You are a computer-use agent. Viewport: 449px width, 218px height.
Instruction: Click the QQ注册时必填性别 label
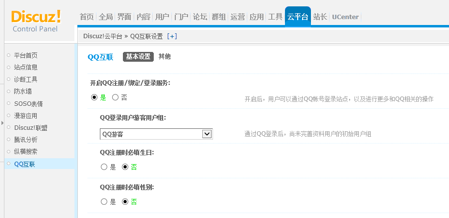coord(127,187)
